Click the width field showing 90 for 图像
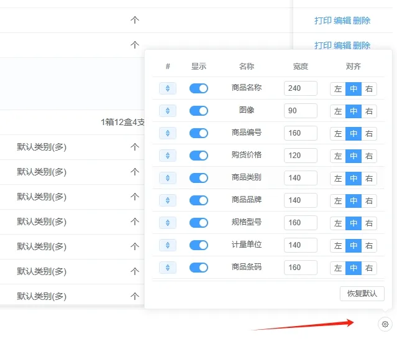The height and width of the screenshot is (341, 397). [301, 111]
